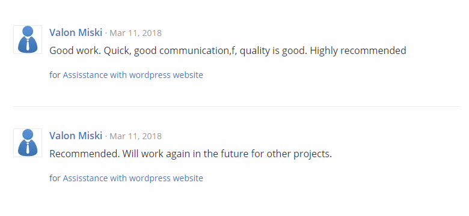Click the avatar icon beside the bottom review
Viewport: 469px width, 216px height.
point(28,143)
